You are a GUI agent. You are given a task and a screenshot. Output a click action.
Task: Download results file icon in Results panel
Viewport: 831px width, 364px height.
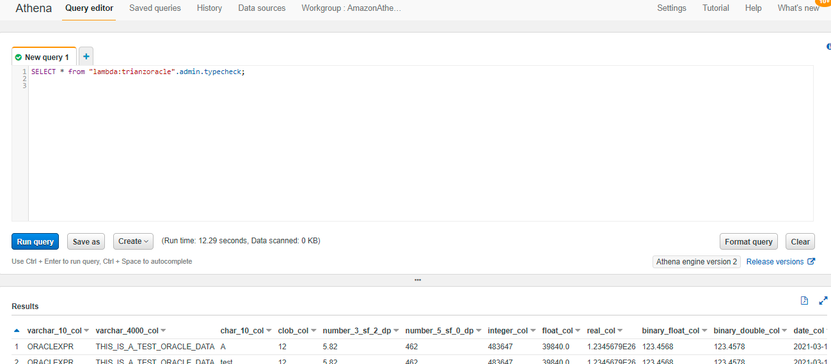(805, 301)
